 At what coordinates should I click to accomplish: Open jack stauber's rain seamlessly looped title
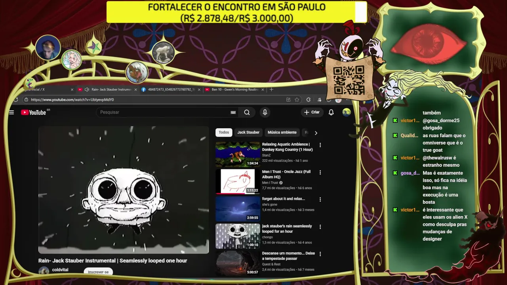point(287,228)
